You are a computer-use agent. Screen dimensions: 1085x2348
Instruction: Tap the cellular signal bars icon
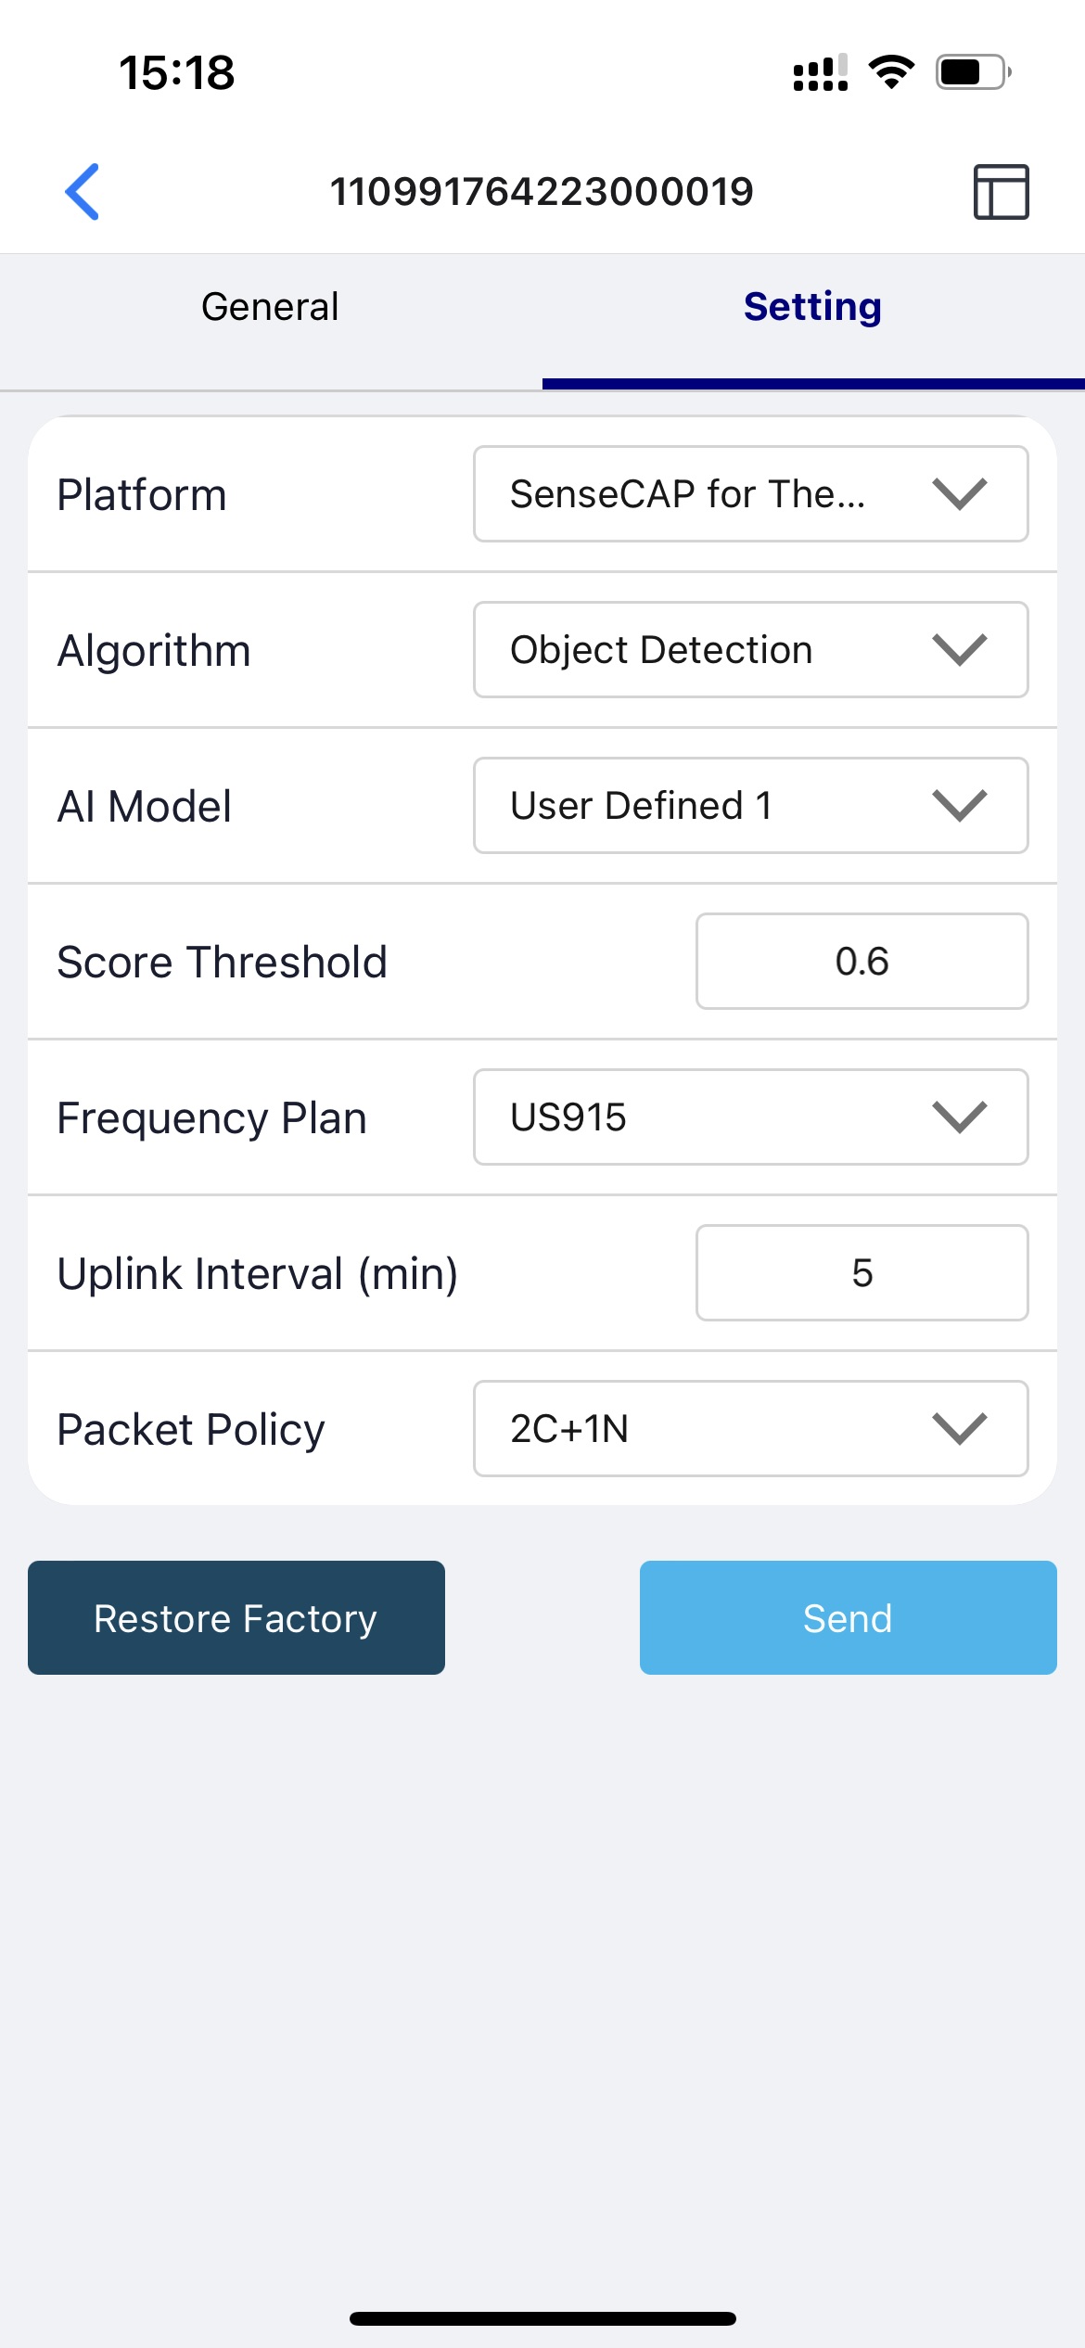point(821,72)
